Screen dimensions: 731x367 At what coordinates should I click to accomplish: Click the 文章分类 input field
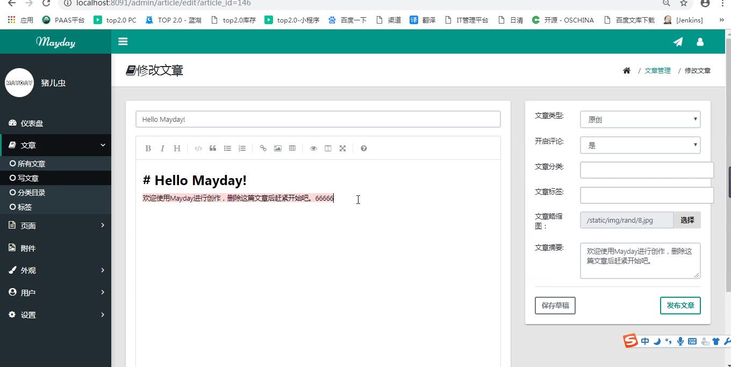click(647, 170)
